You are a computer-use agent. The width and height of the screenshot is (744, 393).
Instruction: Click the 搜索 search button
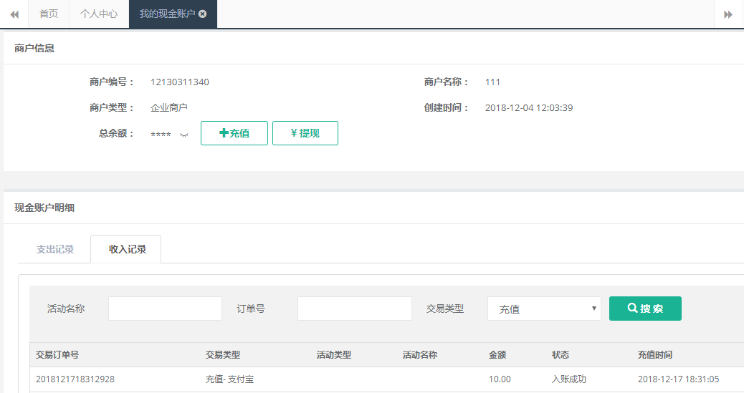(645, 309)
